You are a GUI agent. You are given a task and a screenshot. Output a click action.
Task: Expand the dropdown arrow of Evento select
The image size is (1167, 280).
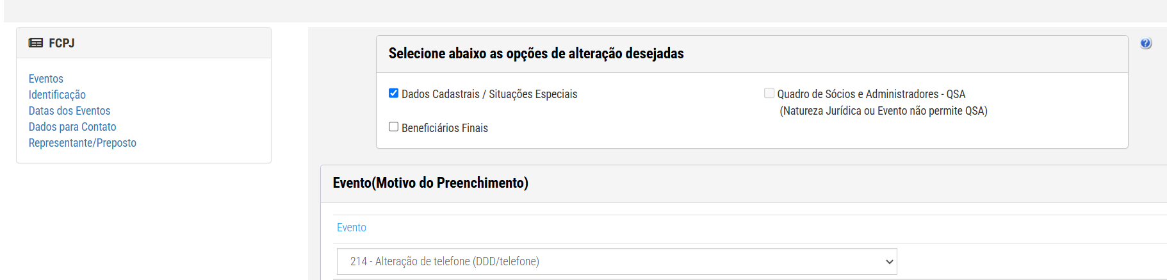point(889,261)
